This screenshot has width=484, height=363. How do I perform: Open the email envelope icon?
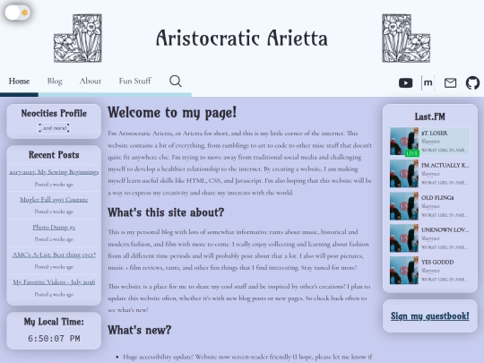tap(450, 82)
